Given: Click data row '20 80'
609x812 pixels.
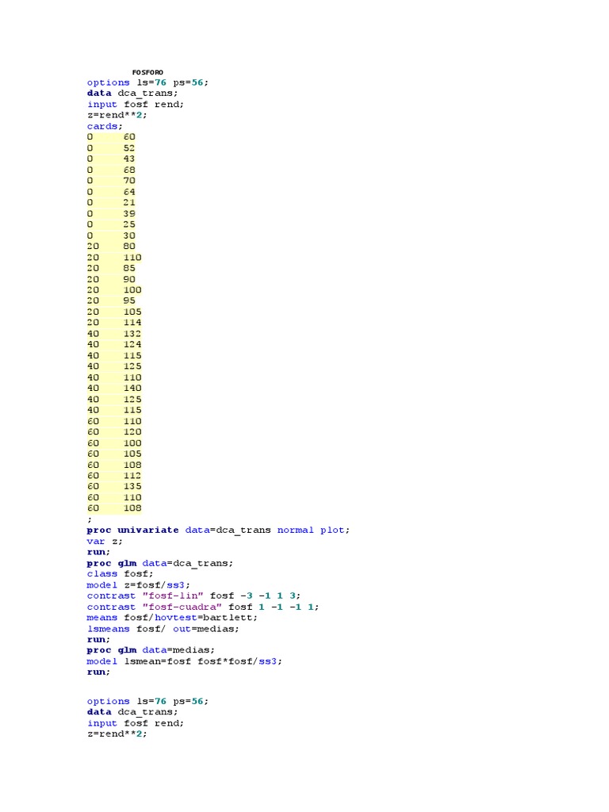Looking at the screenshot, I should (111, 247).
